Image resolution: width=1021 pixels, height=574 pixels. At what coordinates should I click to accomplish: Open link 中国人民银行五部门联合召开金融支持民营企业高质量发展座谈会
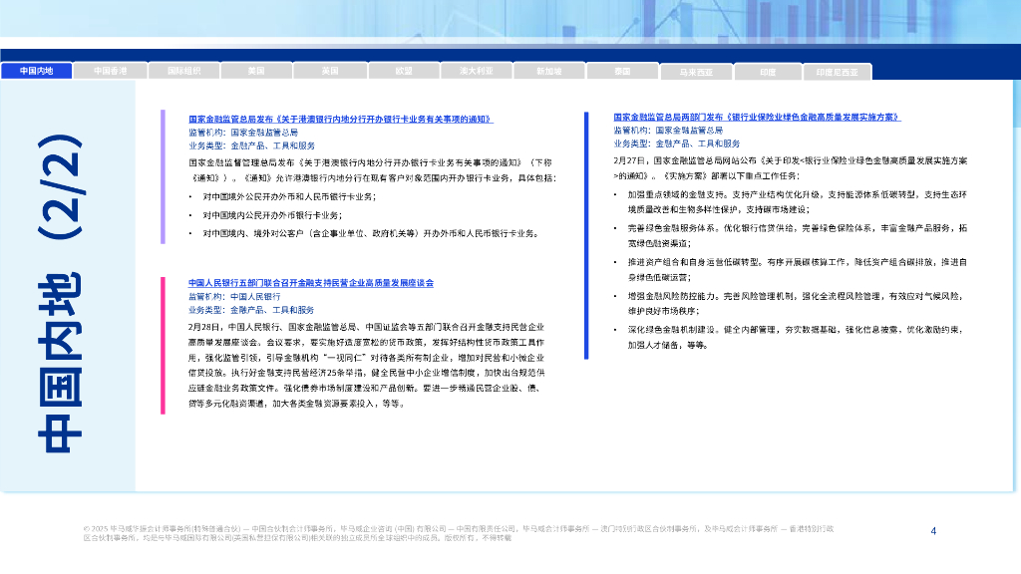[311, 282]
